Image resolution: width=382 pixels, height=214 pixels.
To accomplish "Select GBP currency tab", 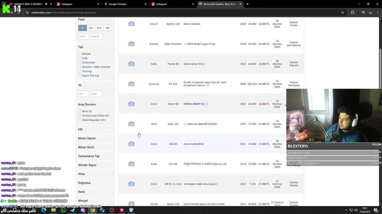I will 107,28.
